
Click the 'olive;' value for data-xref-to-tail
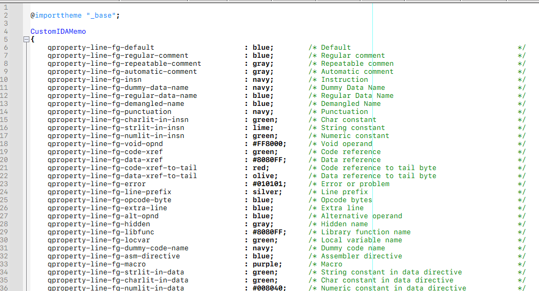point(265,176)
